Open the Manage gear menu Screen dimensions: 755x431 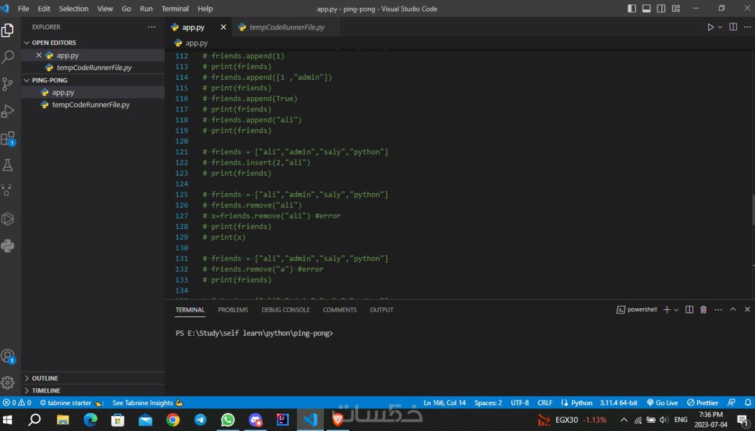click(x=8, y=383)
